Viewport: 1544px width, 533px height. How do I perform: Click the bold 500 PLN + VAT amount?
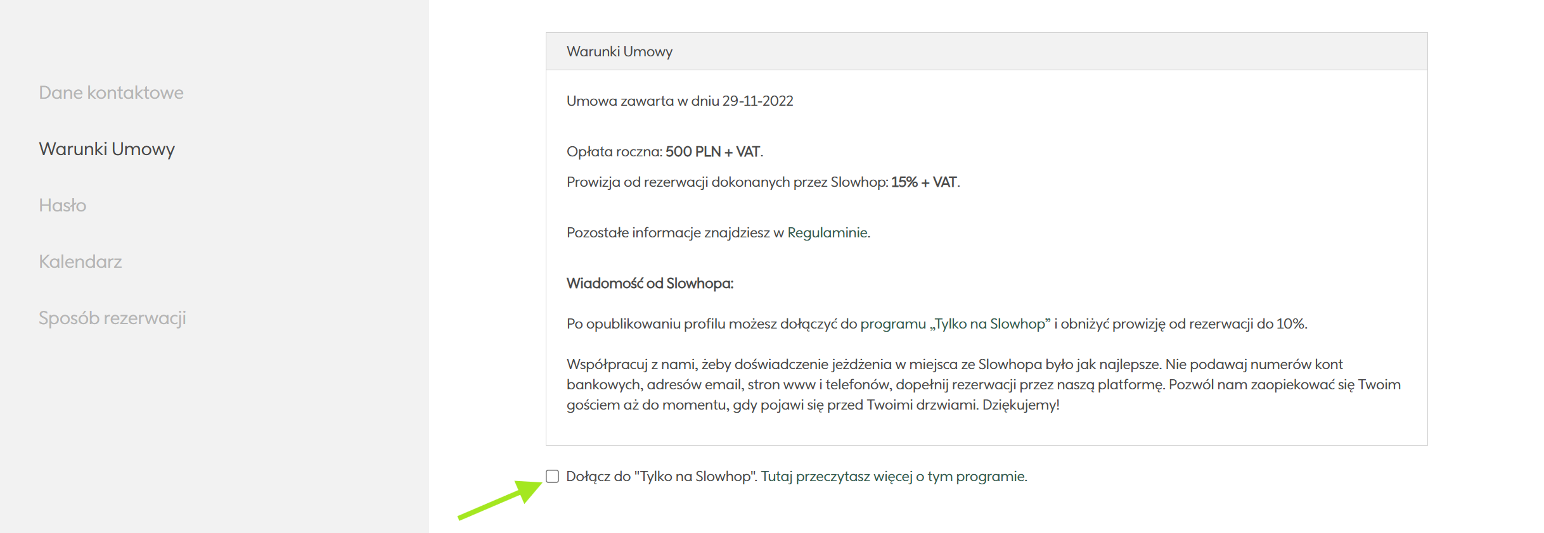click(712, 151)
